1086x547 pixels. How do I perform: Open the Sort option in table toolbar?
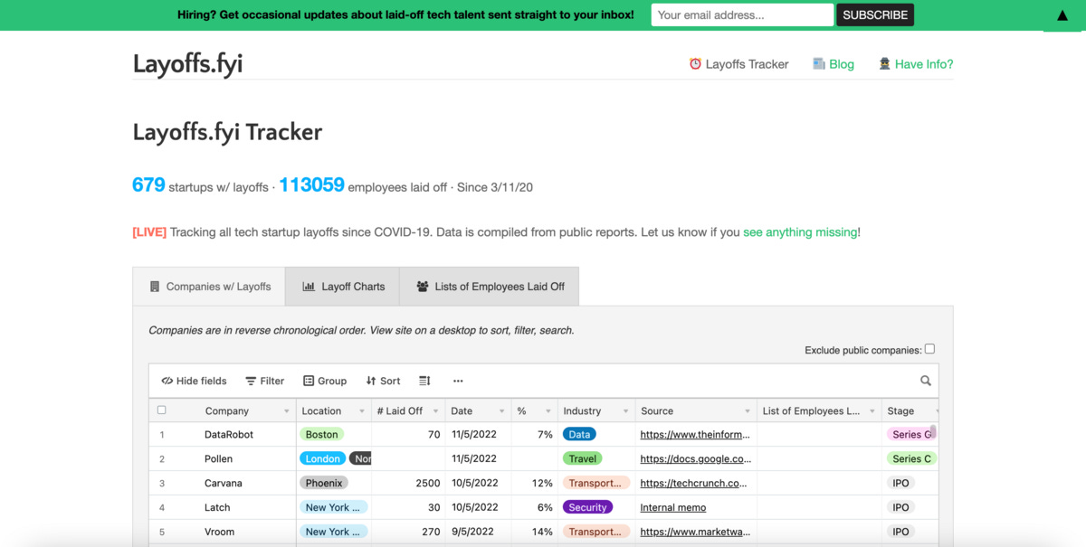point(383,381)
